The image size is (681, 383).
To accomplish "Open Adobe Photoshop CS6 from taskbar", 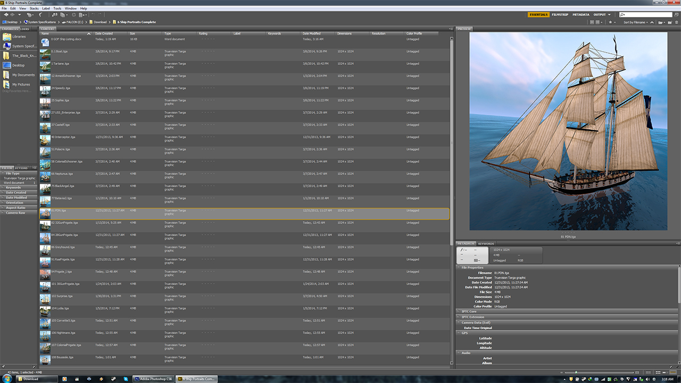I will (x=153, y=379).
